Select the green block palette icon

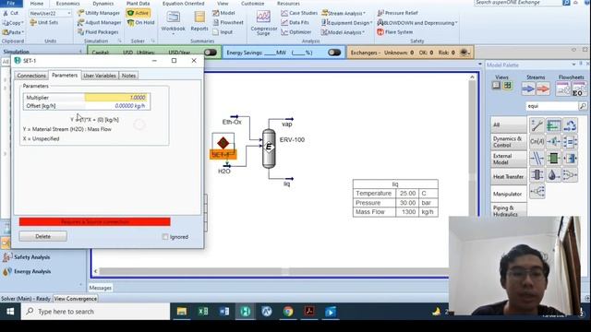click(x=553, y=159)
